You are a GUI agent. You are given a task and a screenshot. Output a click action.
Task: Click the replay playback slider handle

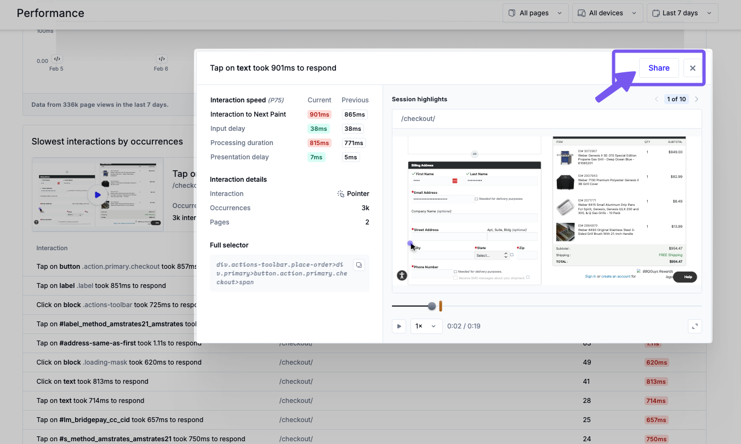(432, 306)
